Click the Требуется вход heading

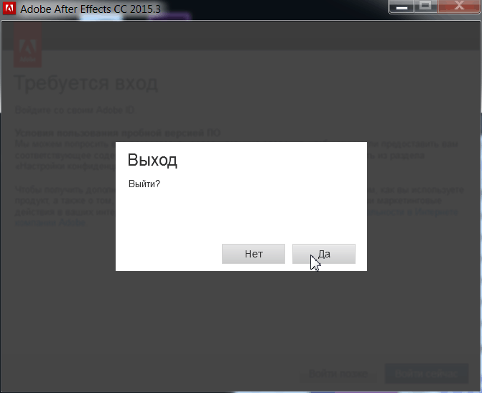(86, 83)
